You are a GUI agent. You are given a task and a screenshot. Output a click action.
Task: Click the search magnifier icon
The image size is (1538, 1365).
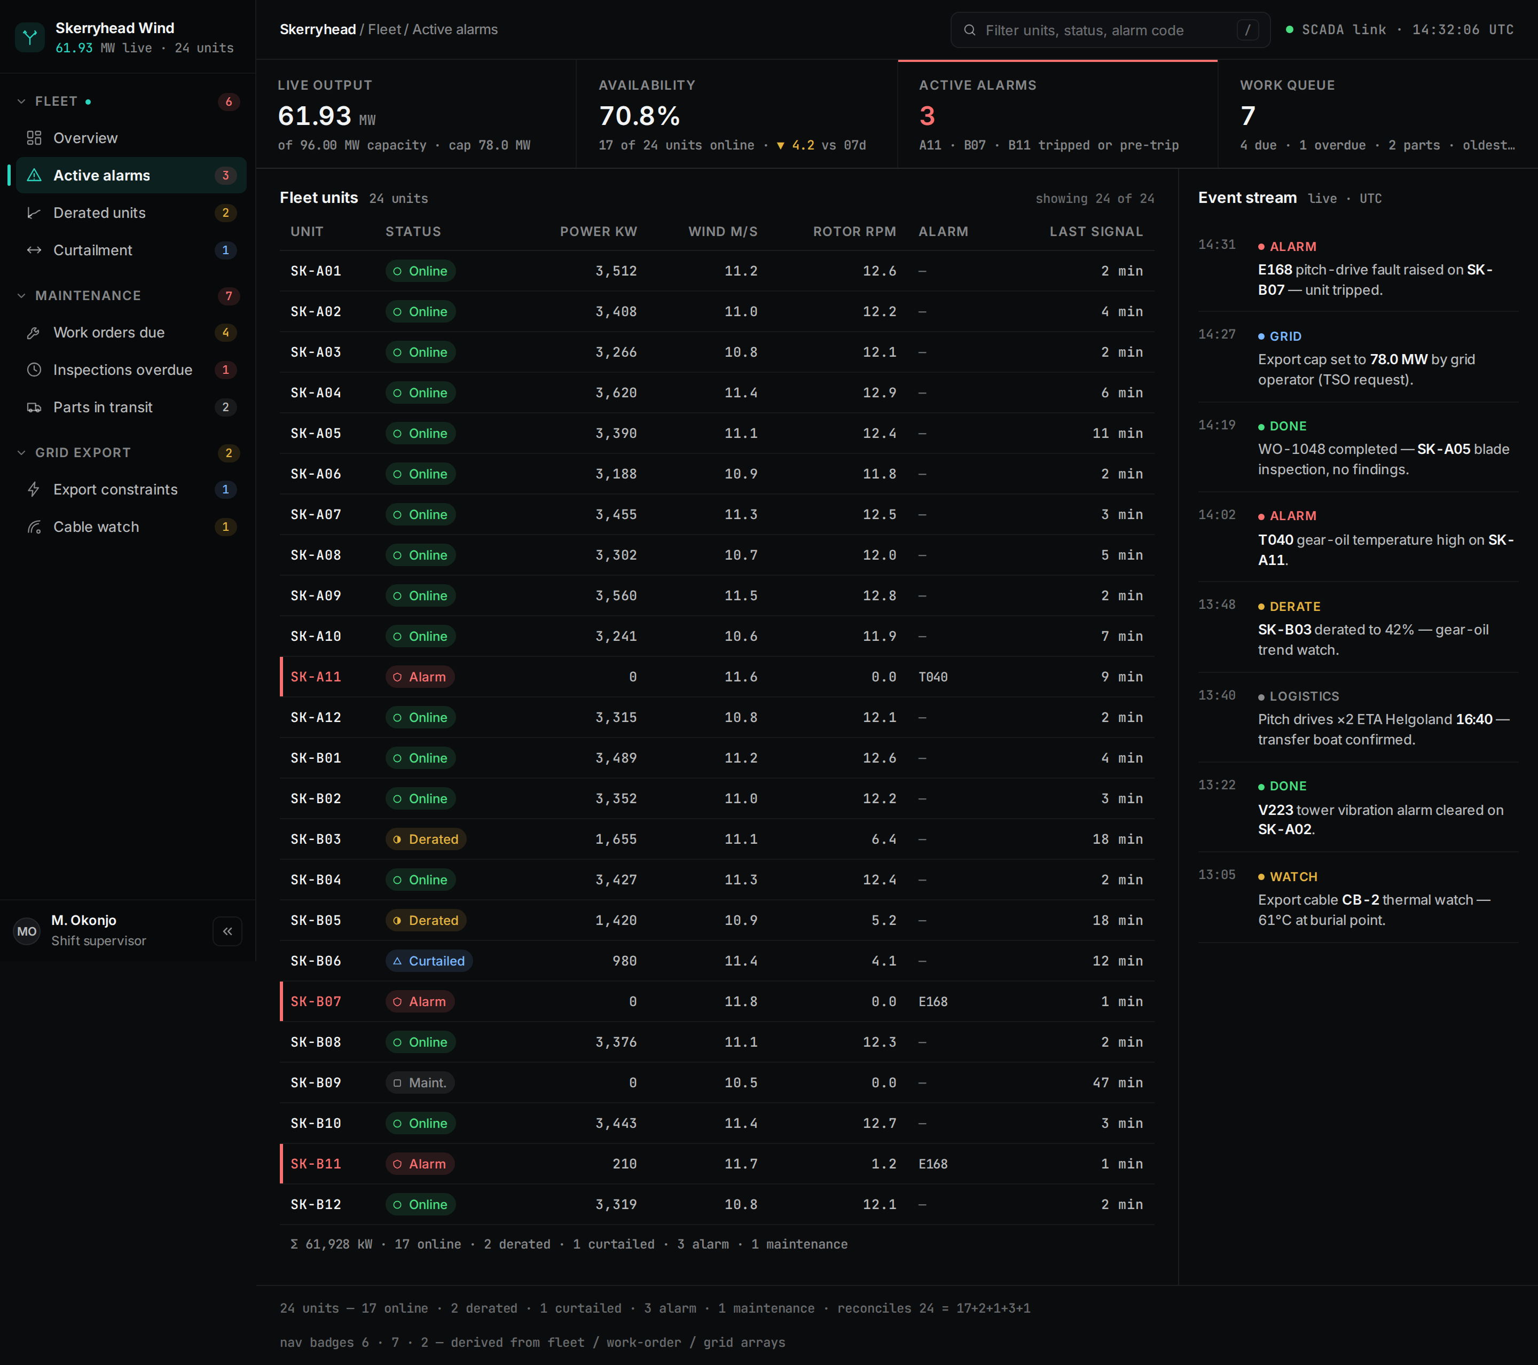970,30
